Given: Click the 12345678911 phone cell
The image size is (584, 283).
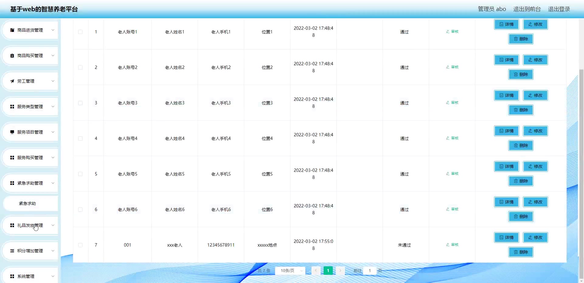Looking at the screenshot, I should pos(221,245).
